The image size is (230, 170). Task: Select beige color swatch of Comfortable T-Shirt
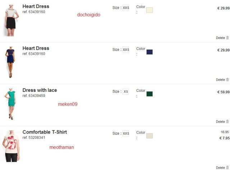(149, 136)
